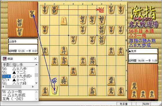Click the move list scroll-up arrow

(x=36, y=65)
